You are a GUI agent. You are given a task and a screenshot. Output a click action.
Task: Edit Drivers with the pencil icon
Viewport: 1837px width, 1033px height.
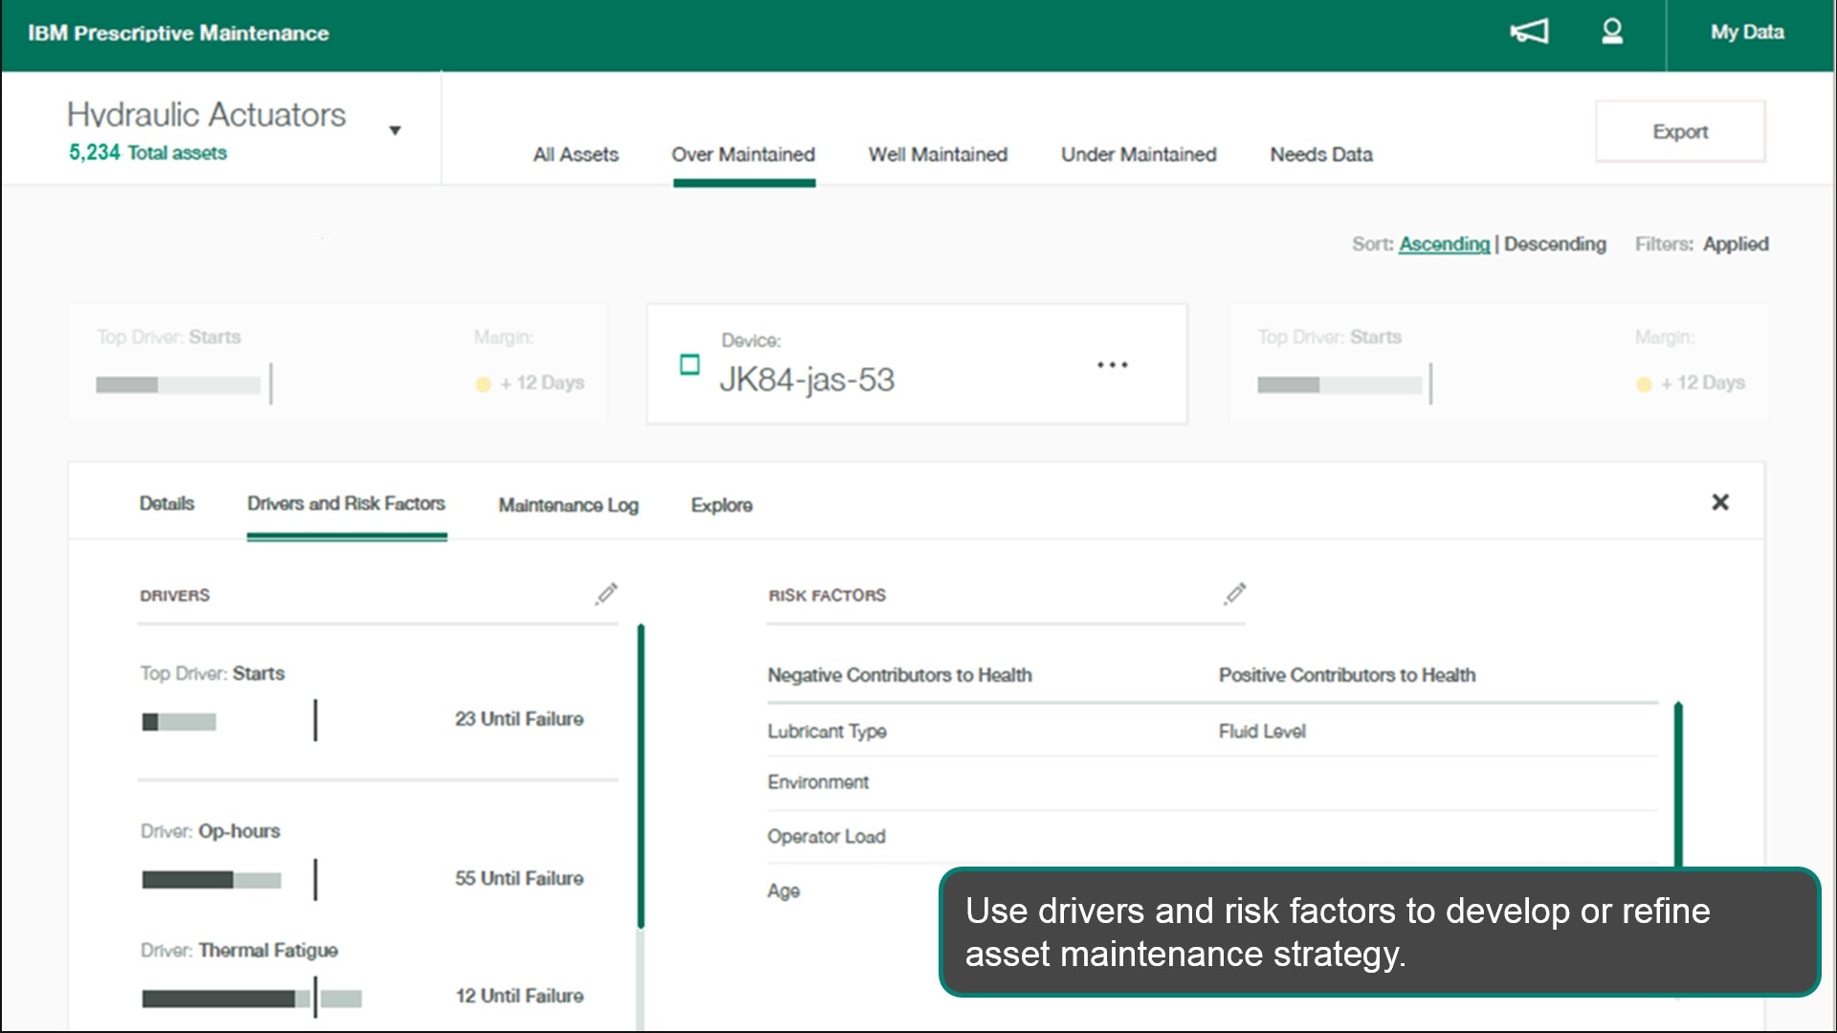606,594
